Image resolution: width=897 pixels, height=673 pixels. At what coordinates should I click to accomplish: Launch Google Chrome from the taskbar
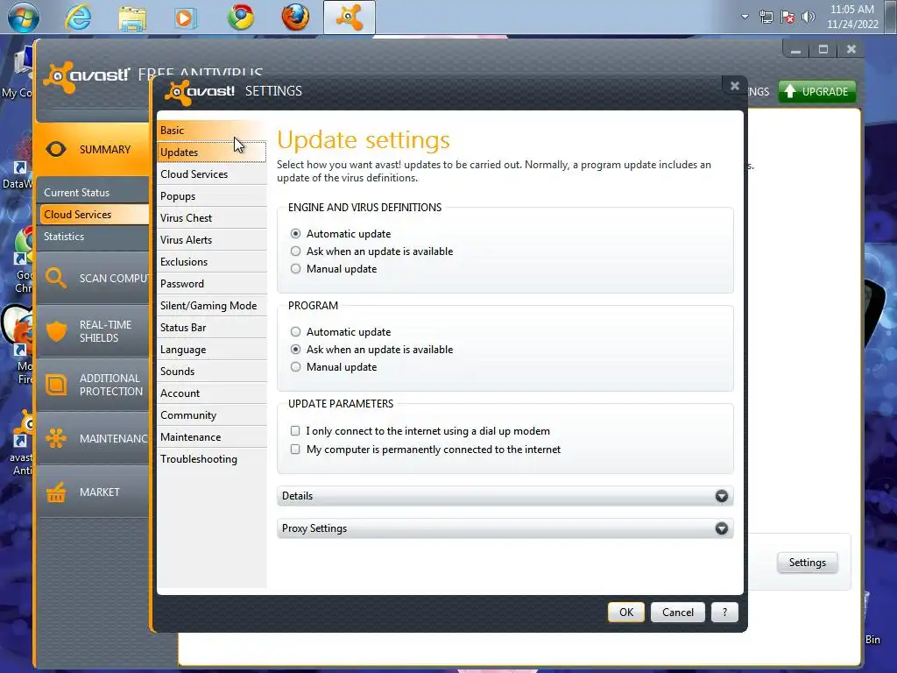[x=241, y=18]
